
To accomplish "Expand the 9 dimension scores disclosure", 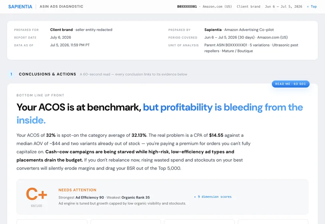I will click(x=213, y=197).
